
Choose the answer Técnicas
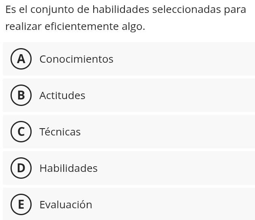(60, 131)
